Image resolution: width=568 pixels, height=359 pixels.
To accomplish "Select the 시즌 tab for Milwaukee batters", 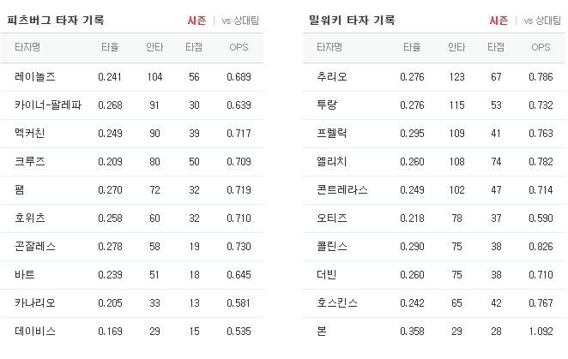I will pyautogui.click(x=499, y=21).
